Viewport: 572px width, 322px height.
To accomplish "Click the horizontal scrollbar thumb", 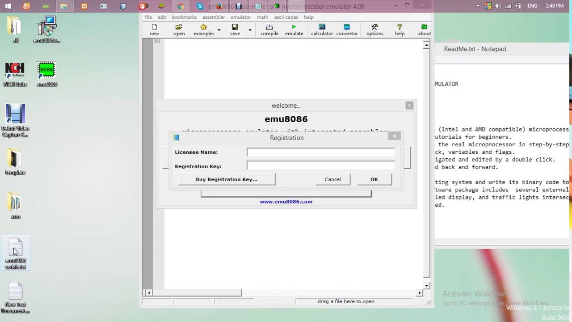I will 197,293.
